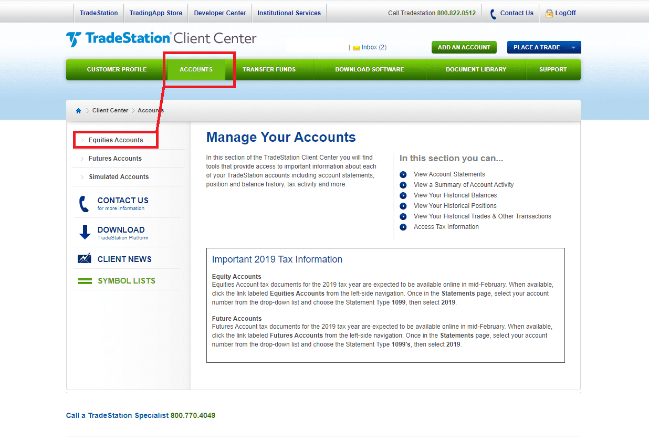This screenshot has width=649, height=440.
Task: Open the Transfer Funds menu tab
Action: (269, 69)
